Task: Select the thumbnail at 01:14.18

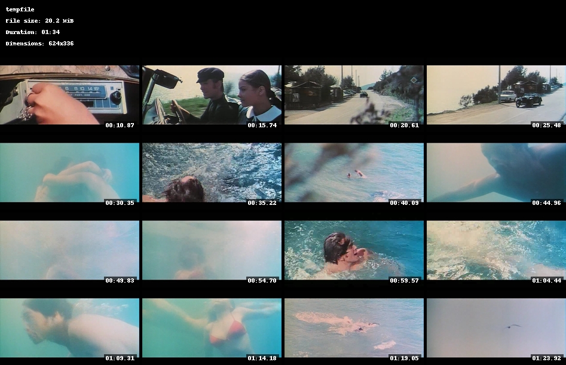Action: (x=212, y=328)
